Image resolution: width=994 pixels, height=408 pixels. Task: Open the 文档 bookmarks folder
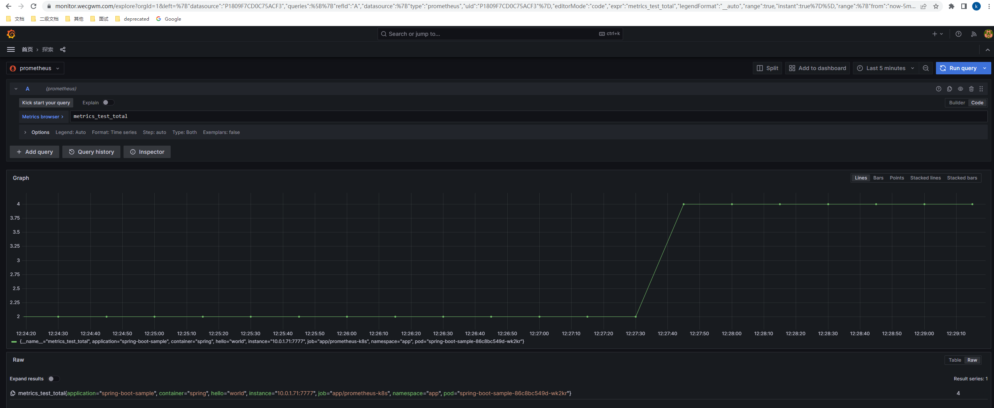click(x=16, y=19)
